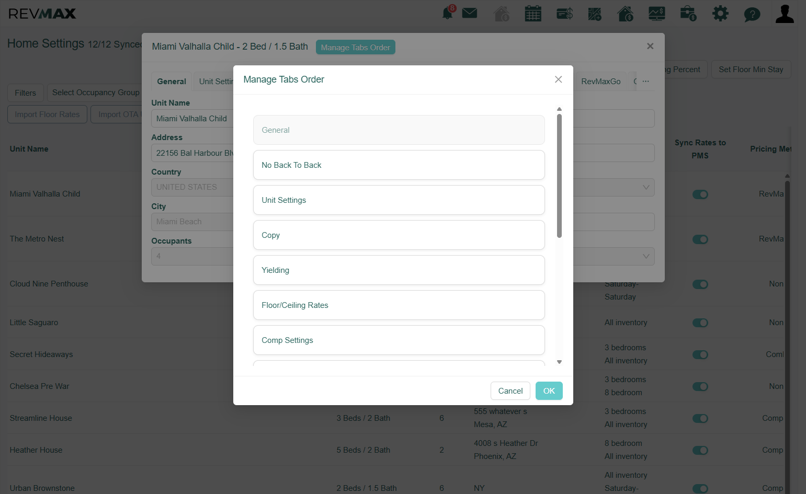Click the RevMax logo
This screenshot has width=806, height=494.
42,14
